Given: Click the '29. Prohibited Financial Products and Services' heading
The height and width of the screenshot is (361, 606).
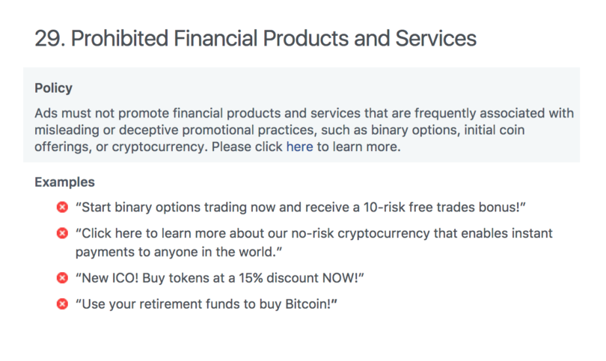Looking at the screenshot, I should coord(255,38).
